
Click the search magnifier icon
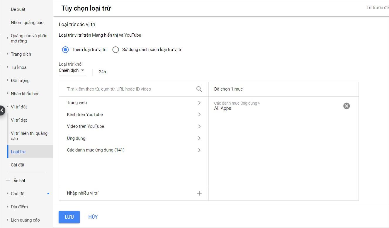[199, 89]
